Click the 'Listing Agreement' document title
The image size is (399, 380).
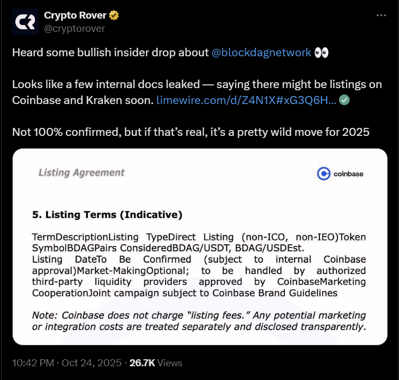click(x=81, y=172)
